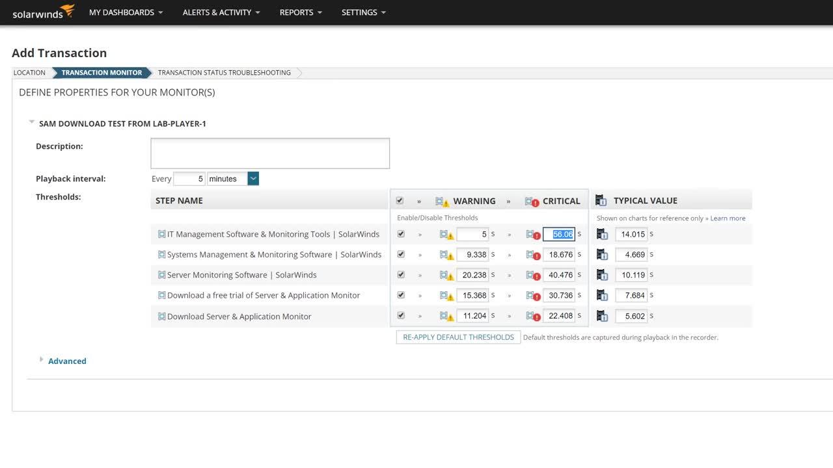Click warning icon for IT Management step
The image size is (833, 468).
click(x=446, y=235)
